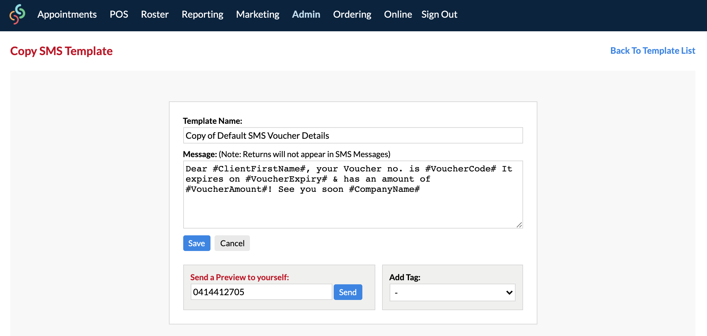Screen dimensions: 707x336
Task: Click Sign Out in the top bar
Action: pos(439,14)
